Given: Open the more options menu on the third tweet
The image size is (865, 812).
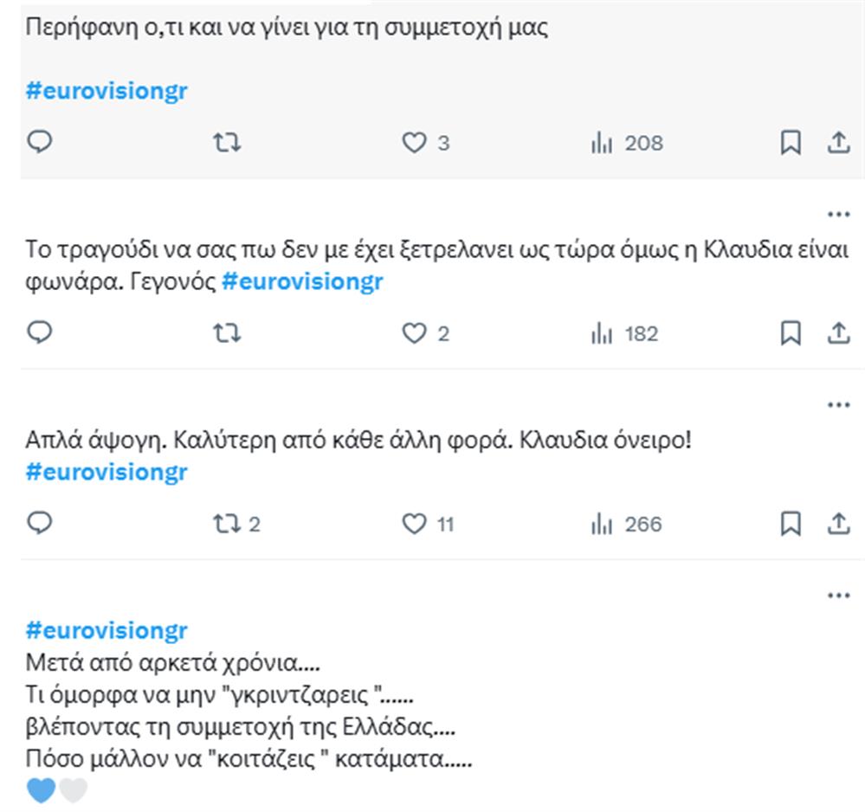Looking at the screenshot, I should [x=838, y=403].
